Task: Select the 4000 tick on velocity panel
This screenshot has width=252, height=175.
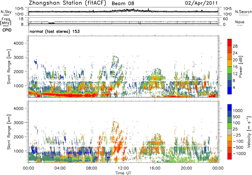Action: point(18,108)
